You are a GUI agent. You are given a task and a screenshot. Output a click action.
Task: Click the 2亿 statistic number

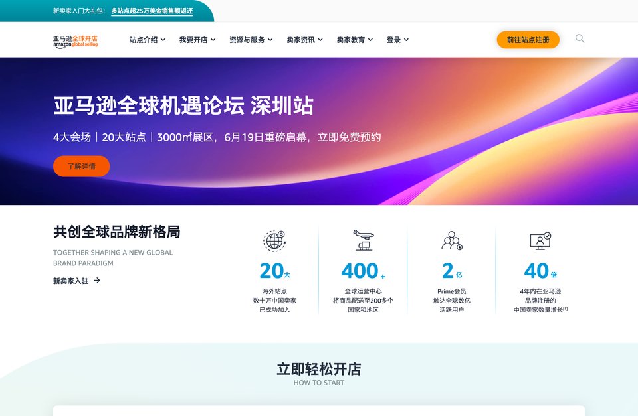pyautogui.click(x=452, y=271)
